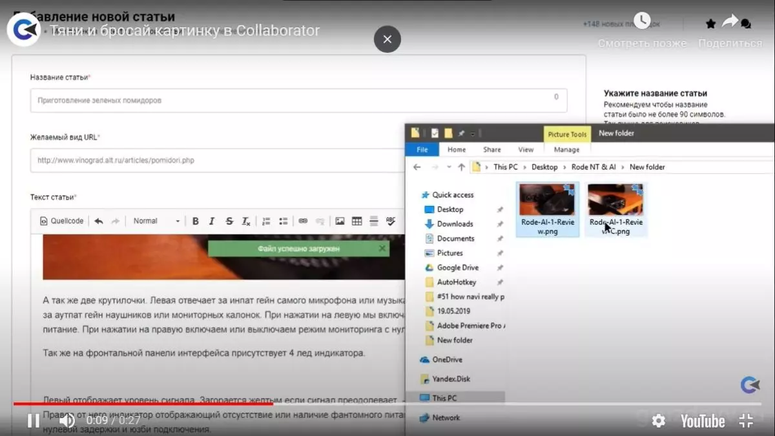775x436 pixels.
Task: Switch to the View ribbon tab
Action: (x=526, y=149)
